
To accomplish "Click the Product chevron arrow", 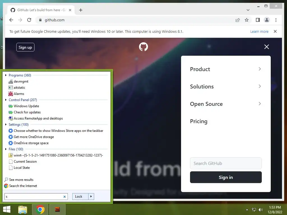I will click(260, 69).
